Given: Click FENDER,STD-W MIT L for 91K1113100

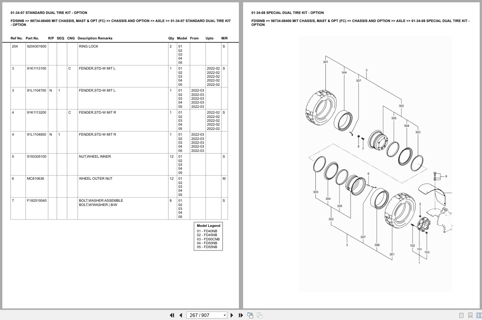Looking at the screenshot, I should pyautogui.click(x=97, y=68).
